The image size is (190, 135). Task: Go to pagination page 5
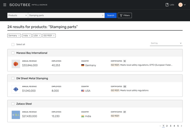178,126
